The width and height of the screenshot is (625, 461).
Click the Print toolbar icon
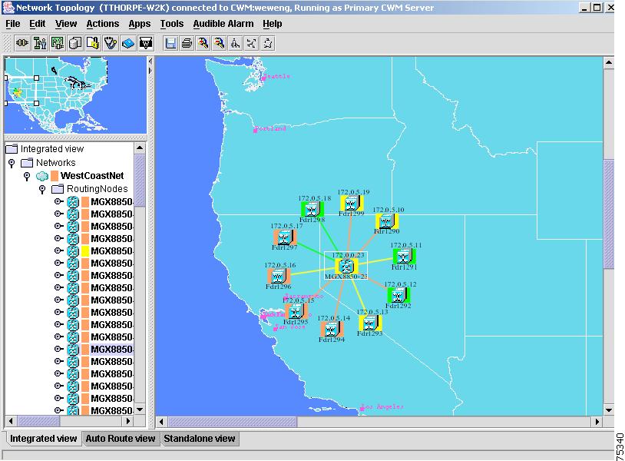tap(187, 43)
